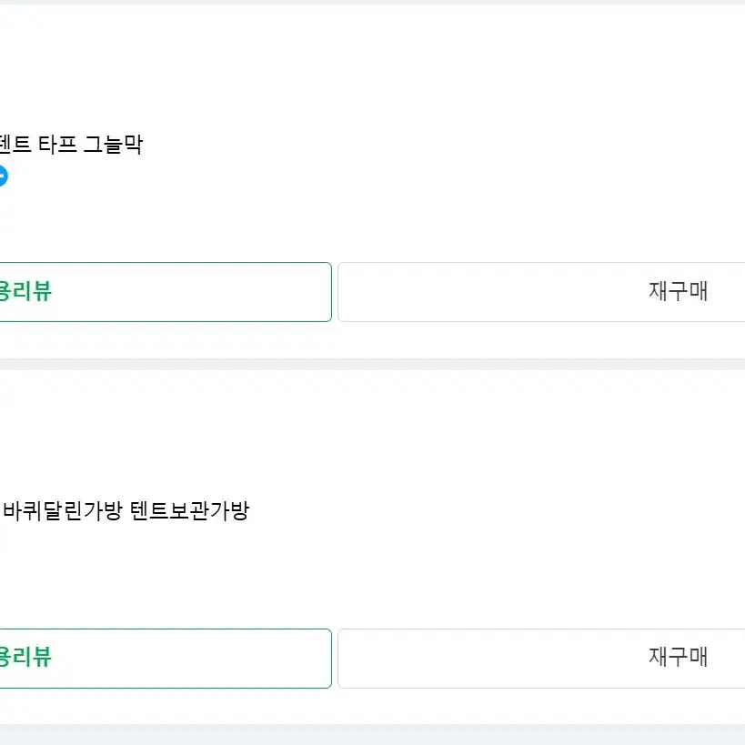Select 재구매 for 텐트 타프 그늘막
745x745 pixels.
pyautogui.click(x=541, y=292)
